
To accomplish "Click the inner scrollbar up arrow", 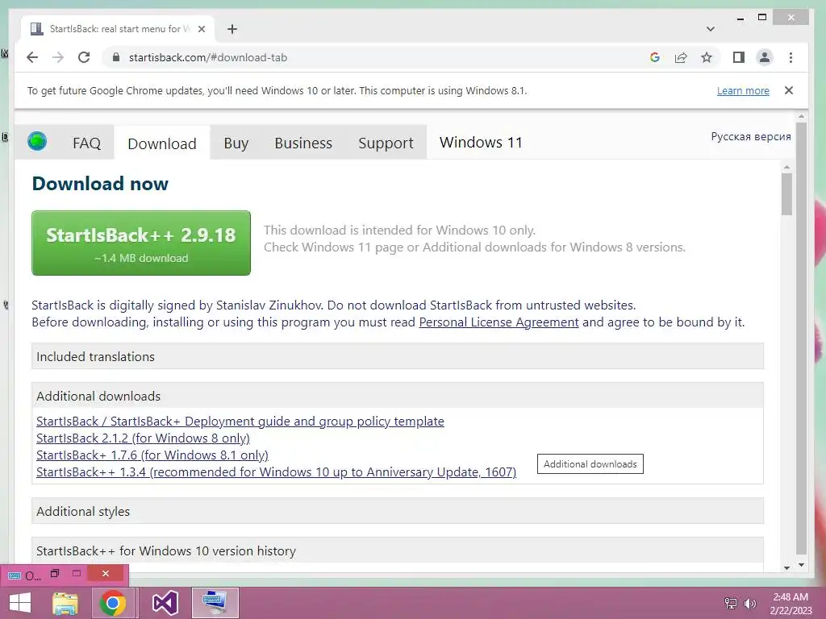I will [x=787, y=168].
